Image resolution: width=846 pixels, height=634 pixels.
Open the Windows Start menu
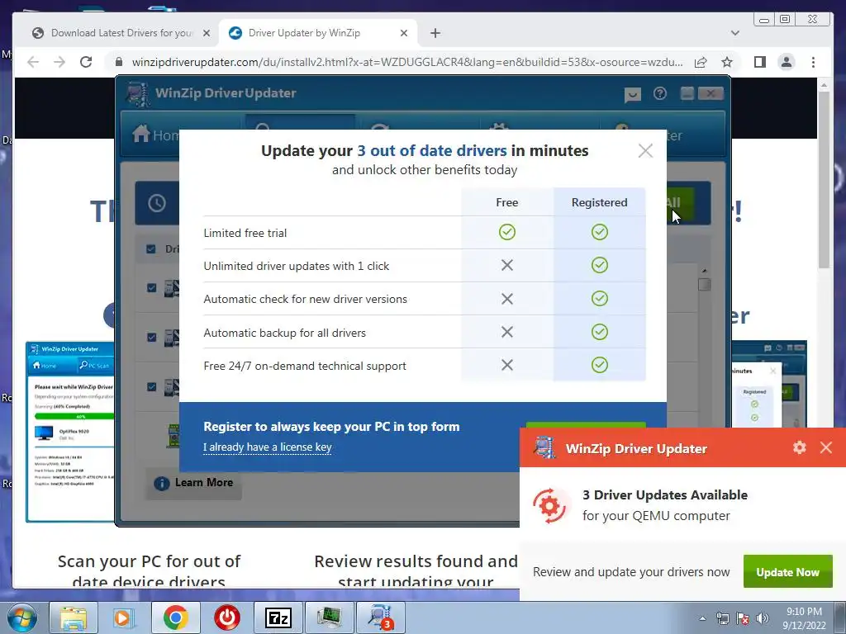click(21, 617)
